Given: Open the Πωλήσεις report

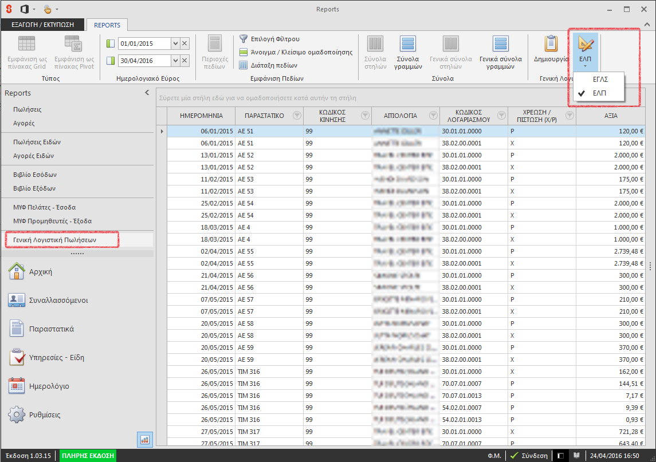Looking at the screenshot, I should [x=27, y=109].
